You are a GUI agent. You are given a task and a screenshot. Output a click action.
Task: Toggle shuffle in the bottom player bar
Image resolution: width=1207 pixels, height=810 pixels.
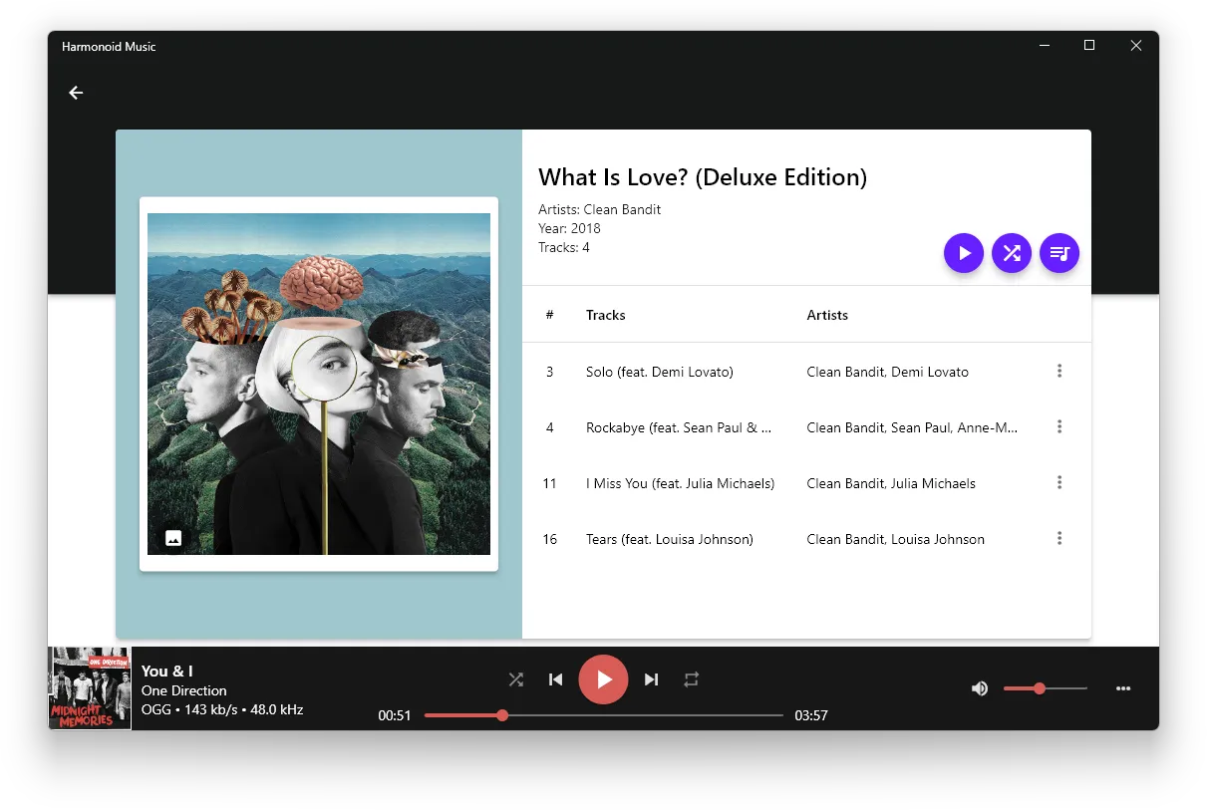515,679
